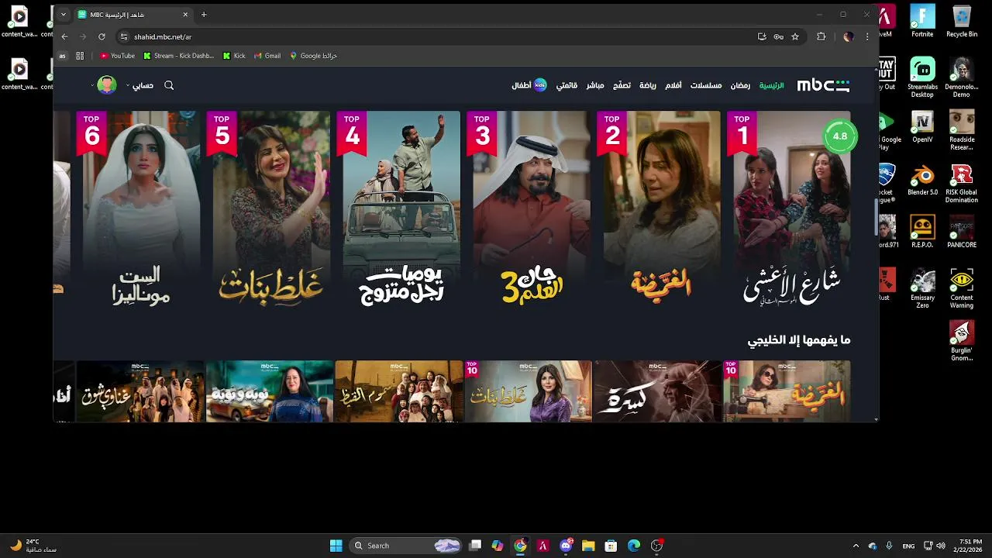The image size is (992, 558).
Task: Open the Streamlabs Desktop shortcut
Action: point(922,77)
